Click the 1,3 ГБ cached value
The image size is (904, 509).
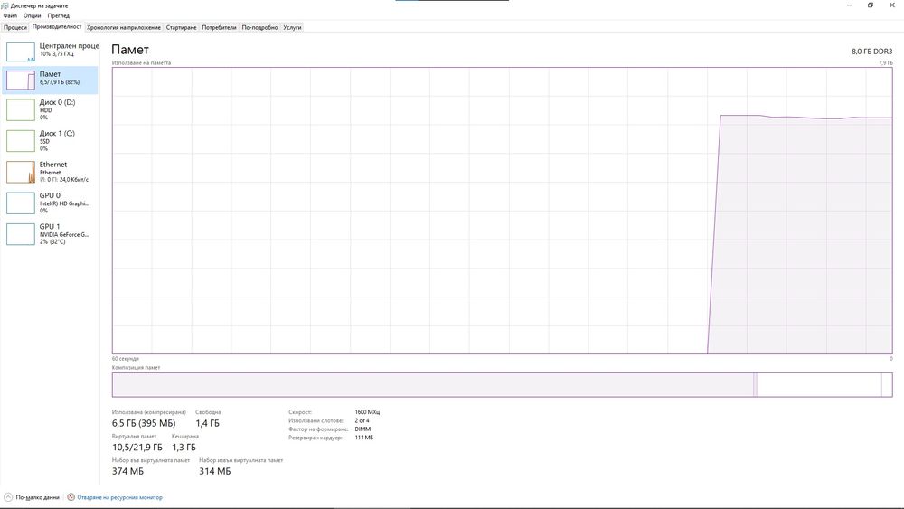pyautogui.click(x=184, y=448)
